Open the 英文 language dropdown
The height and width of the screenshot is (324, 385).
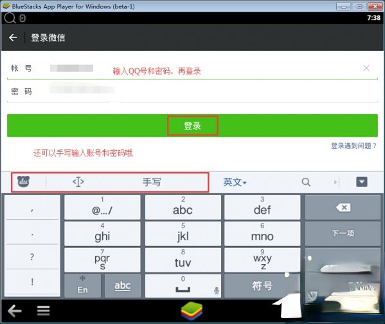(x=235, y=182)
